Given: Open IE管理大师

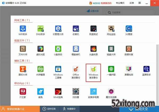Looking at the screenshot, I should [58, 29].
